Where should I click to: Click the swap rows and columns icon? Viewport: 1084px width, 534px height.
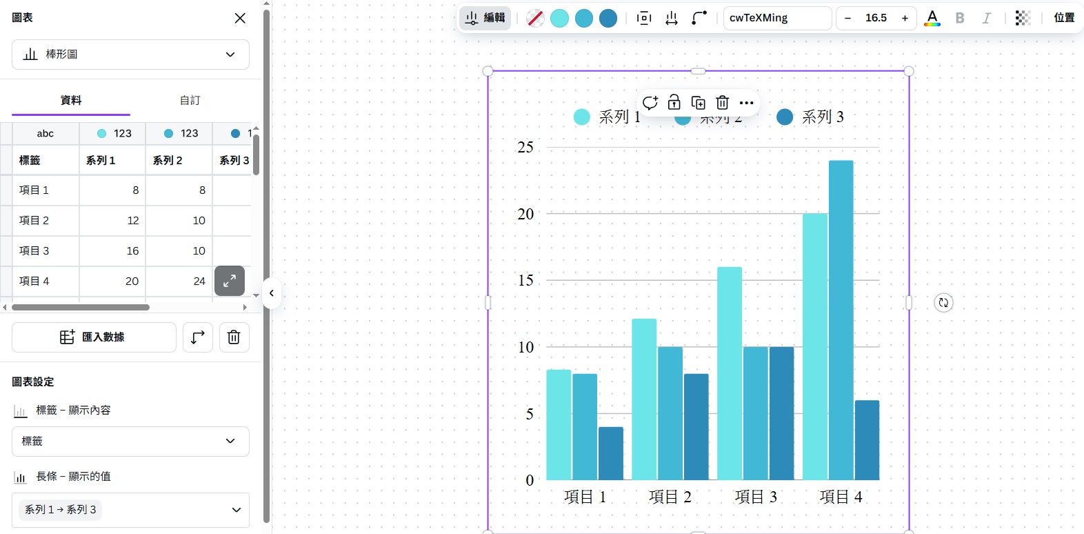click(x=198, y=337)
